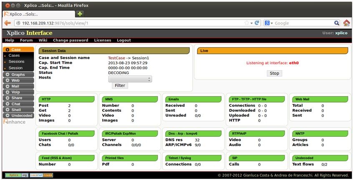Screen dimensions: 353x180
Task: Click the SIP panel header
Action: (x=257, y=158)
